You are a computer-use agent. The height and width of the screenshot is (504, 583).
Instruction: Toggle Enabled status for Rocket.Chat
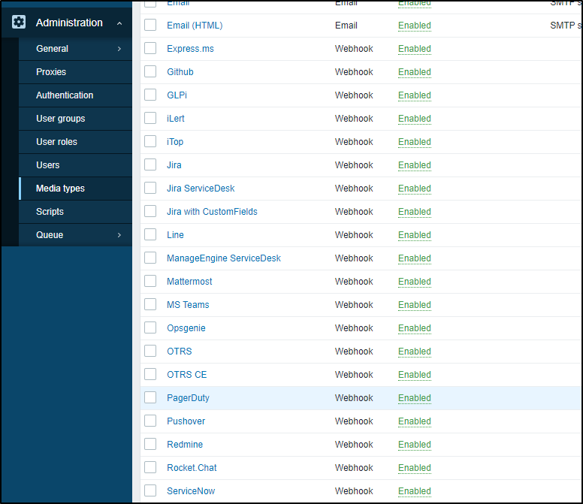415,468
